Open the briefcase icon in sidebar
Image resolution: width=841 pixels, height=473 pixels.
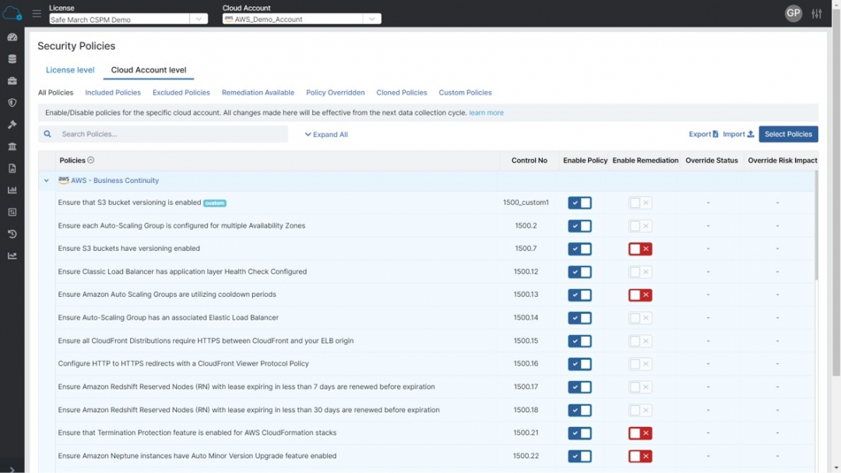[x=12, y=81]
